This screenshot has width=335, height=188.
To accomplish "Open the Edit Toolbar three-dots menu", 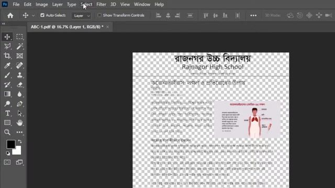I will 19,132.
